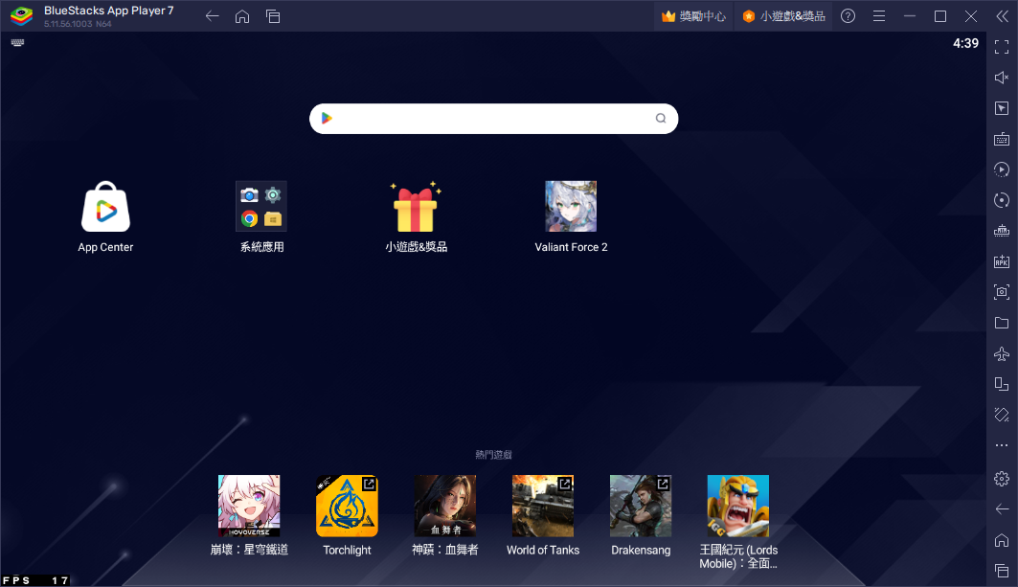The height and width of the screenshot is (587, 1018).
Task: Maximize the BlueStacks window
Action: coord(940,16)
